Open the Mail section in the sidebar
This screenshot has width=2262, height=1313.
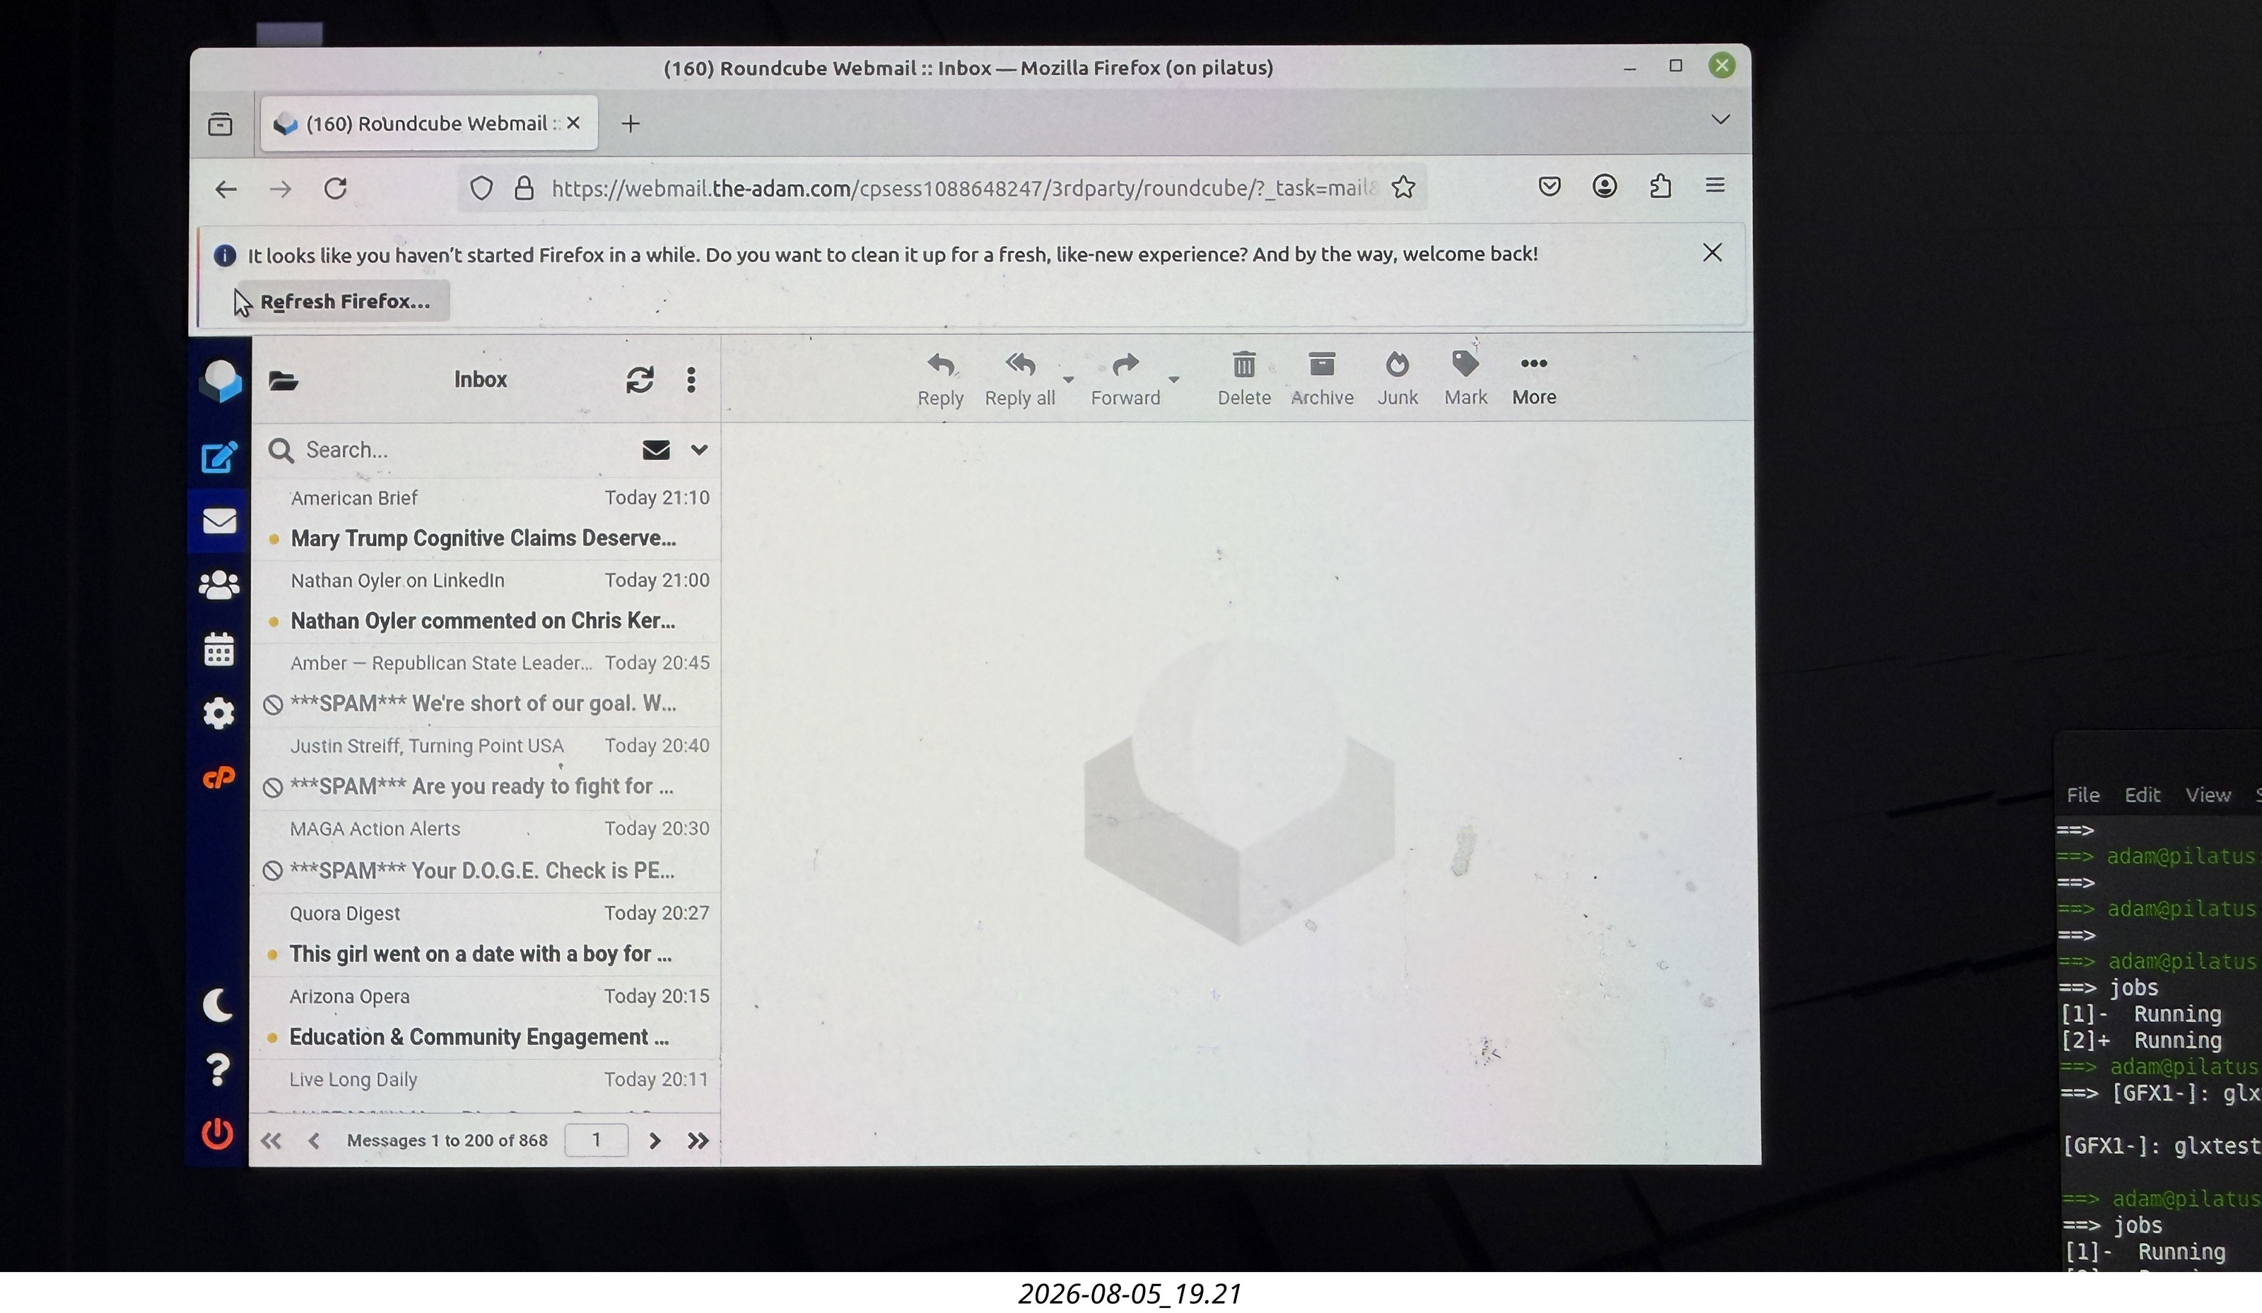click(219, 521)
